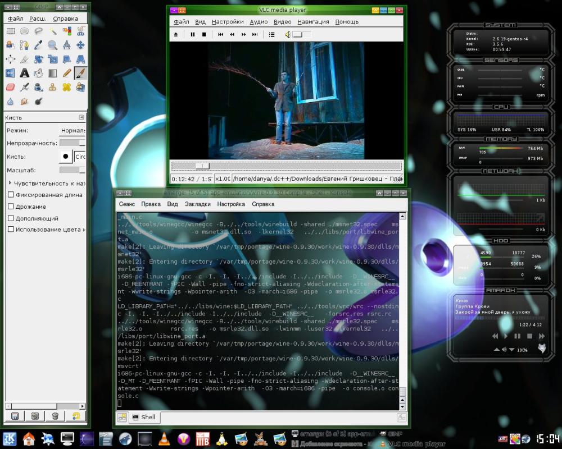Select the Eraser tool in GIMP
The width and height of the screenshot is (562, 449).
click(10, 87)
